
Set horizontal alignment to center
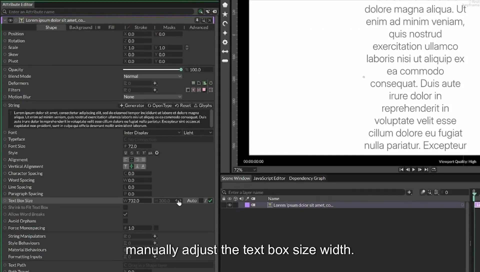[131, 160]
